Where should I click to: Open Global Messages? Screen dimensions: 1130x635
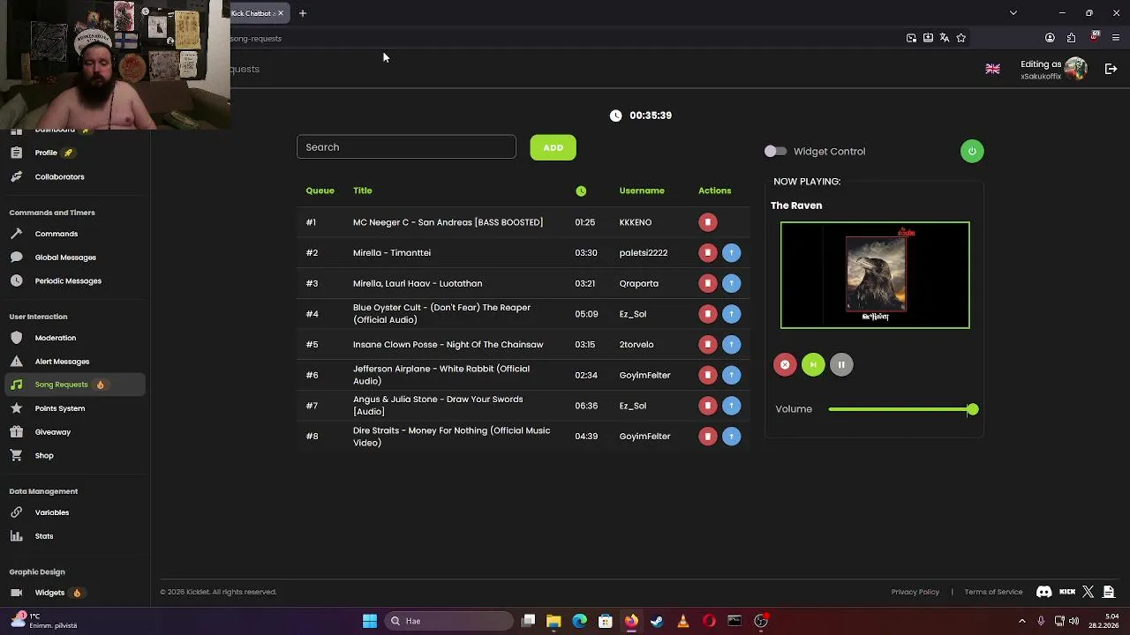pyautogui.click(x=65, y=258)
